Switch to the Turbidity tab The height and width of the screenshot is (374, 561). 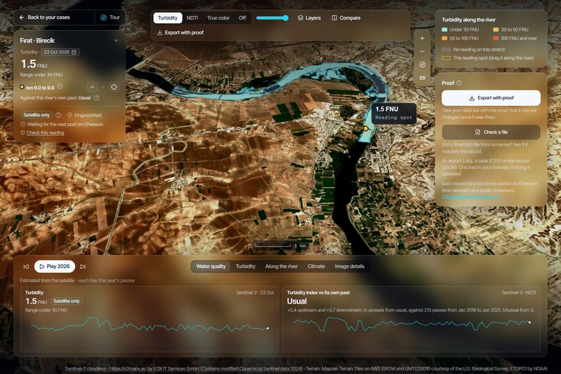pyautogui.click(x=246, y=266)
